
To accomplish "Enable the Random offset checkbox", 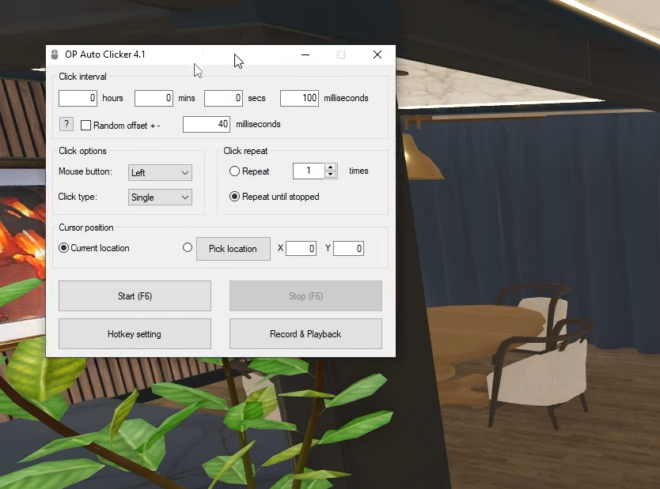I will click(x=86, y=125).
